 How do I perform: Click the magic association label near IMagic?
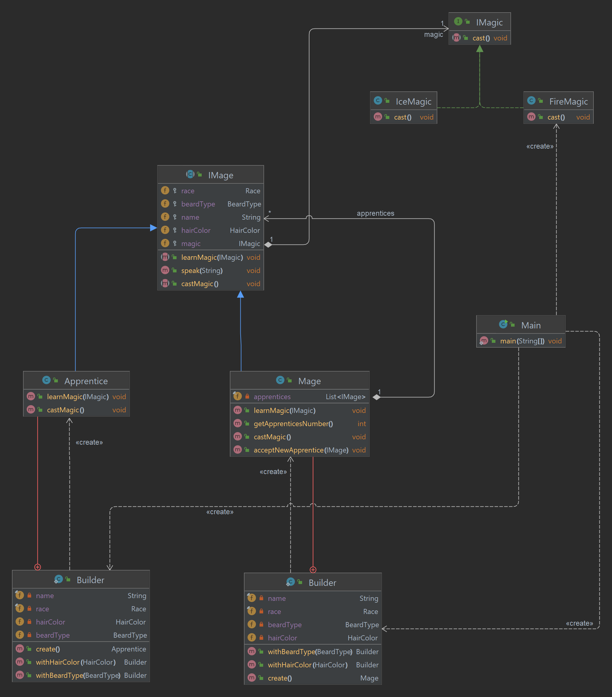[x=433, y=35]
